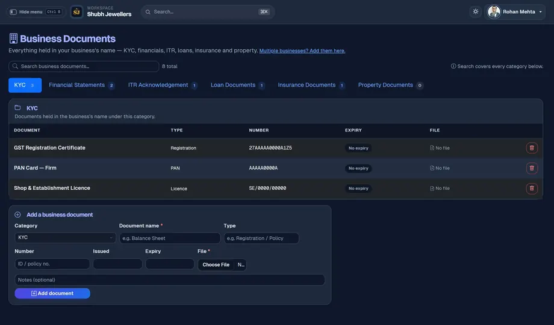Open Multiple businesses? Add them here link
This screenshot has width=554, height=325.
pos(302,50)
